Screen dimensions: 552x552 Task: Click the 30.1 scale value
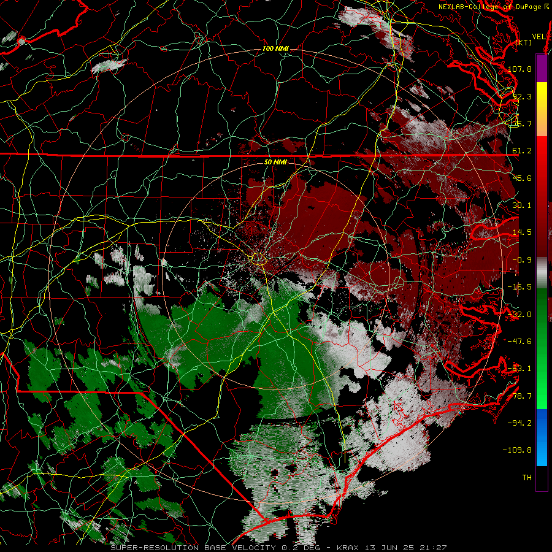(x=522, y=205)
